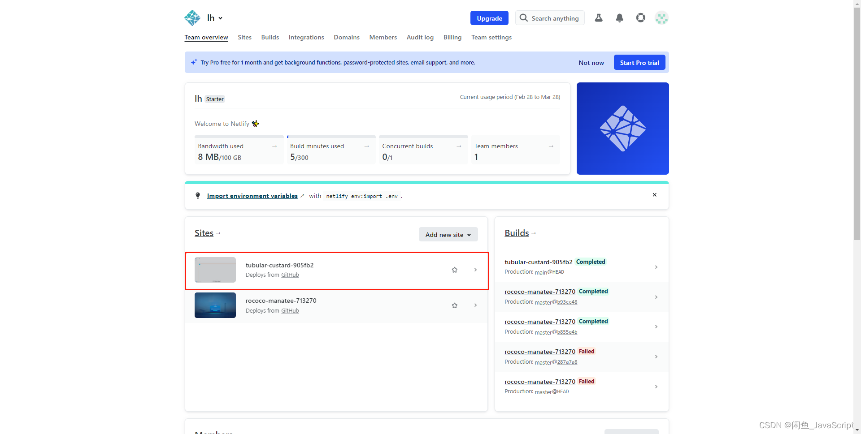Star the rococo-manatee-713270 site
The image size is (861, 434).
[454, 305]
